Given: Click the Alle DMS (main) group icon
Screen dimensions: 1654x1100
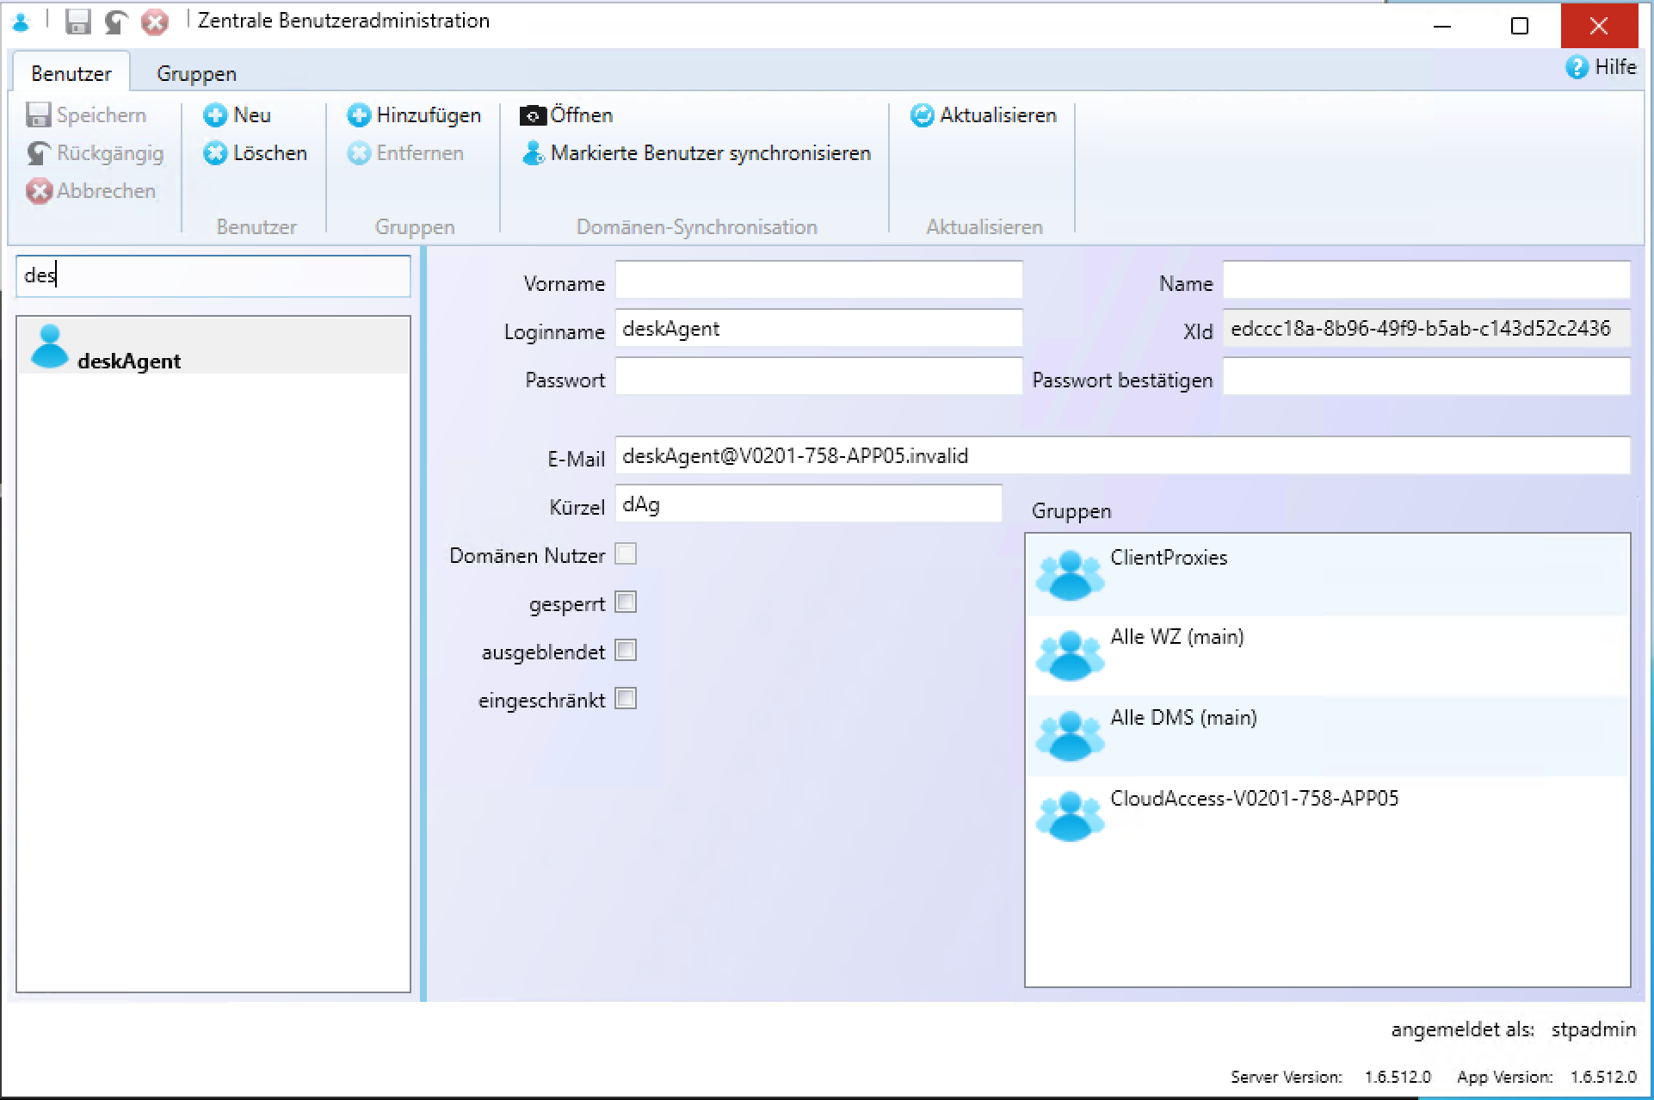Looking at the screenshot, I should tap(1070, 736).
